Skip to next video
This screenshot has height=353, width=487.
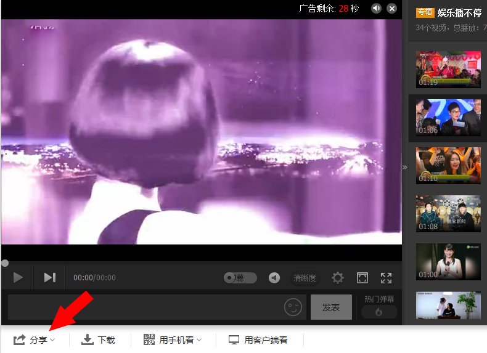click(50, 278)
